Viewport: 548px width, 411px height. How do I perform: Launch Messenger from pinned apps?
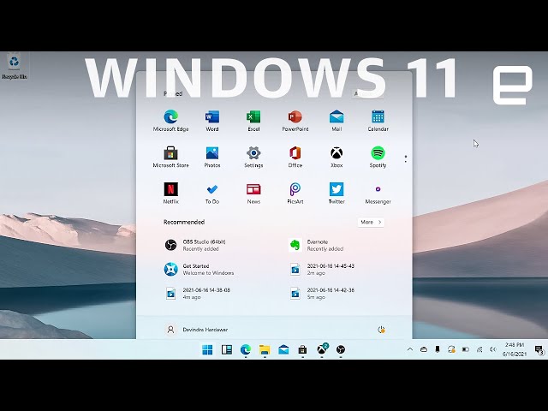point(378,194)
